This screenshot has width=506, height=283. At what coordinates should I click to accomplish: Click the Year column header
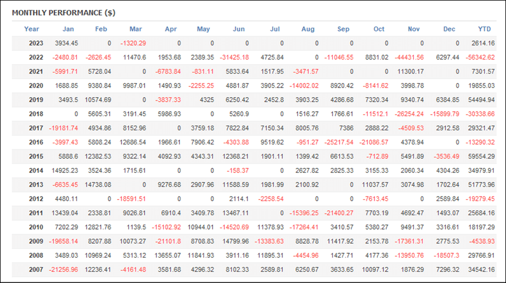click(31, 29)
